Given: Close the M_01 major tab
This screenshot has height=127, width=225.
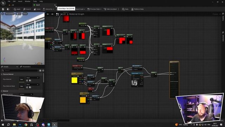Looking at the screenshot, I should click(55, 5).
